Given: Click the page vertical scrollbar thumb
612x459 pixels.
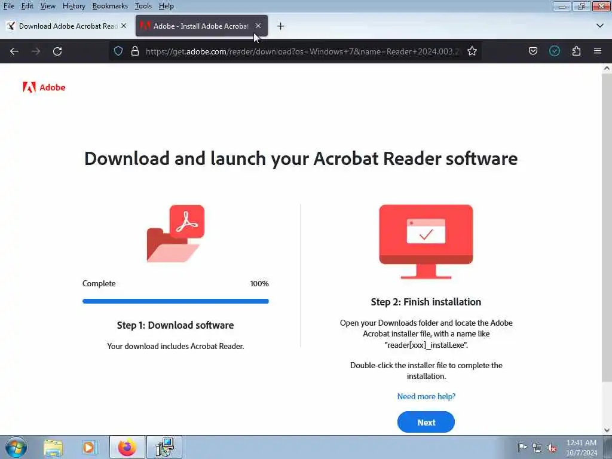Looking at the screenshot, I should pos(607,228).
